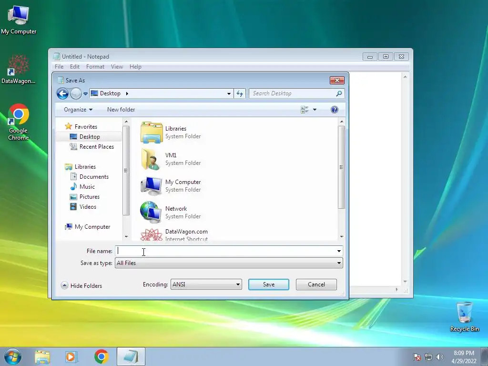Open the Encoding ANSI dropdown

[206, 285]
